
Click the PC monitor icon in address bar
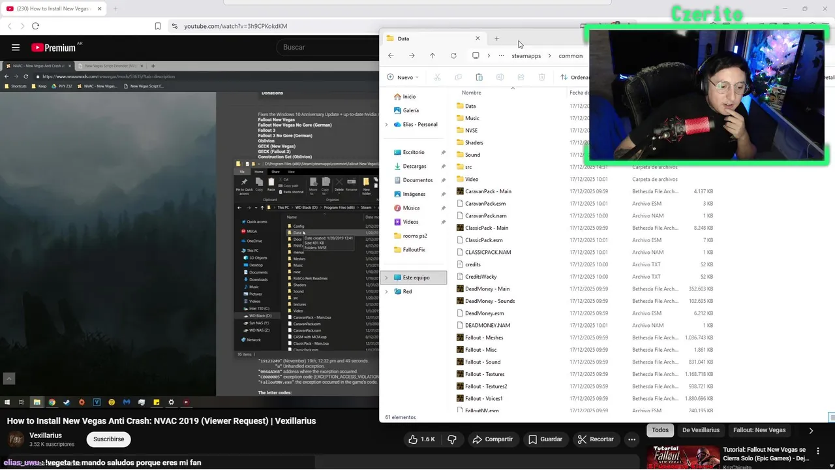(476, 55)
